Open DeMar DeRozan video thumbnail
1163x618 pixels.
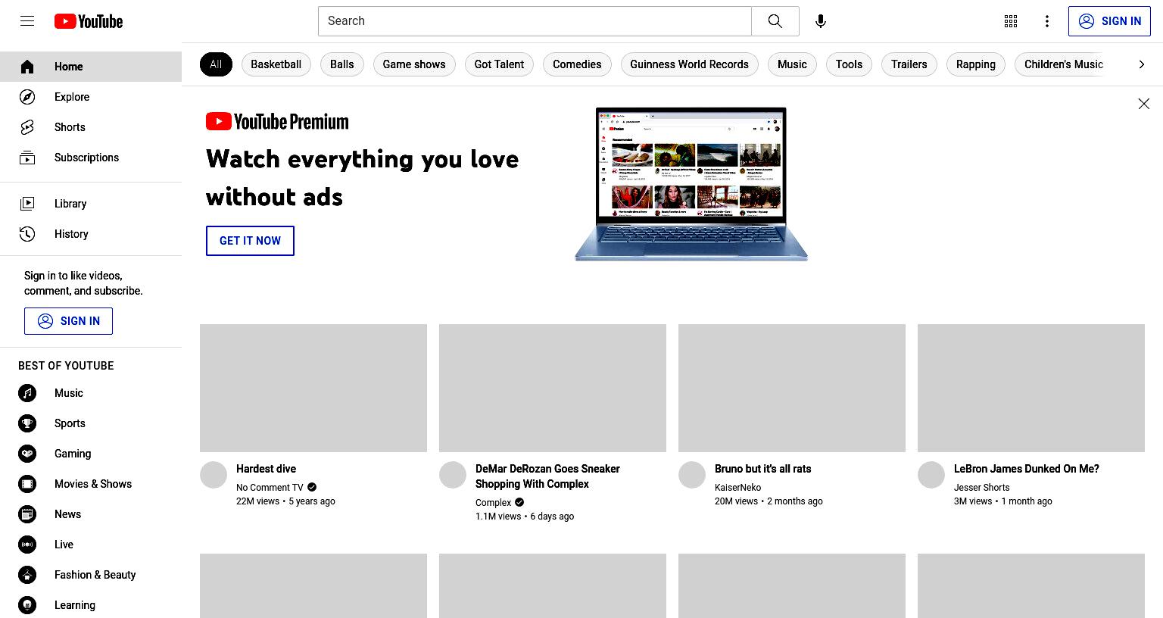(x=553, y=389)
